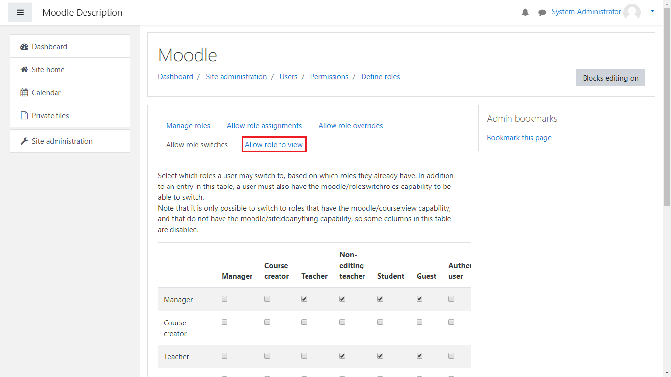Image resolution: width=671 pixels, height=377 pixels.
Task: Uncheck Teacher row Guest column checkbox
Action: click(x=419, y=356)
